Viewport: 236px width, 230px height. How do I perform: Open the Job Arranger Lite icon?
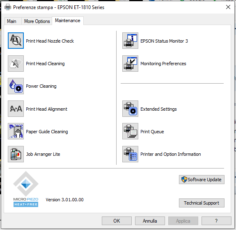coord(16,154)
